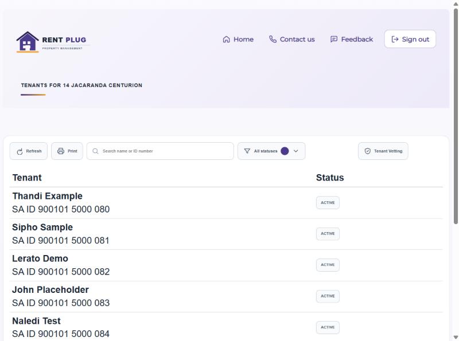The width and height of the screenshot is (459, 341).
Task: Click SA ID 900101 5000 082
Action: (x=61, y=272)
